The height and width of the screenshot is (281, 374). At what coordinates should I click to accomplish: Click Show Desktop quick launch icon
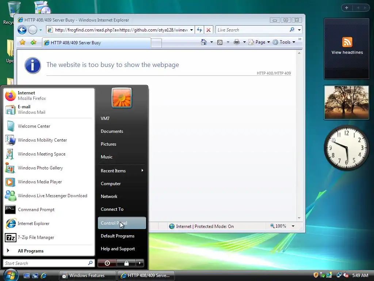point(26,276)
